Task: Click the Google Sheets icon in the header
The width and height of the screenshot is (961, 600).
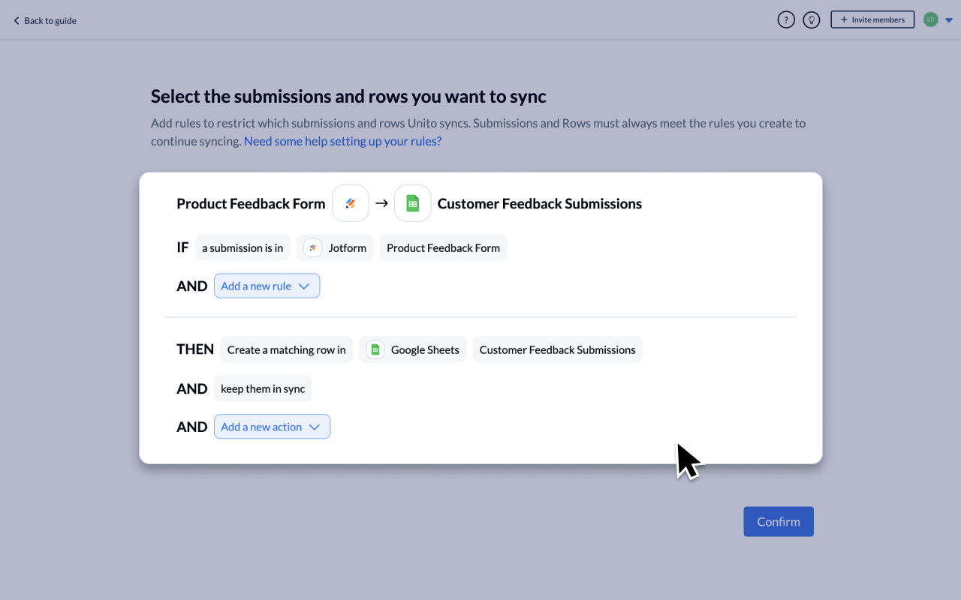Action: [412, 203]
